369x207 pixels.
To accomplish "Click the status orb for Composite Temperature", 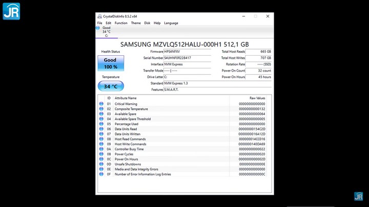I will click(101, 109).
